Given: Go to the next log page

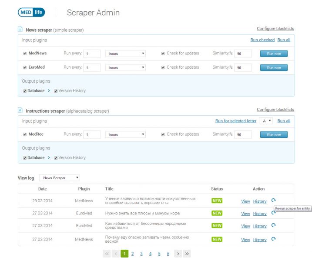Looking at the screenshot, I should click(x=178, y=254).
